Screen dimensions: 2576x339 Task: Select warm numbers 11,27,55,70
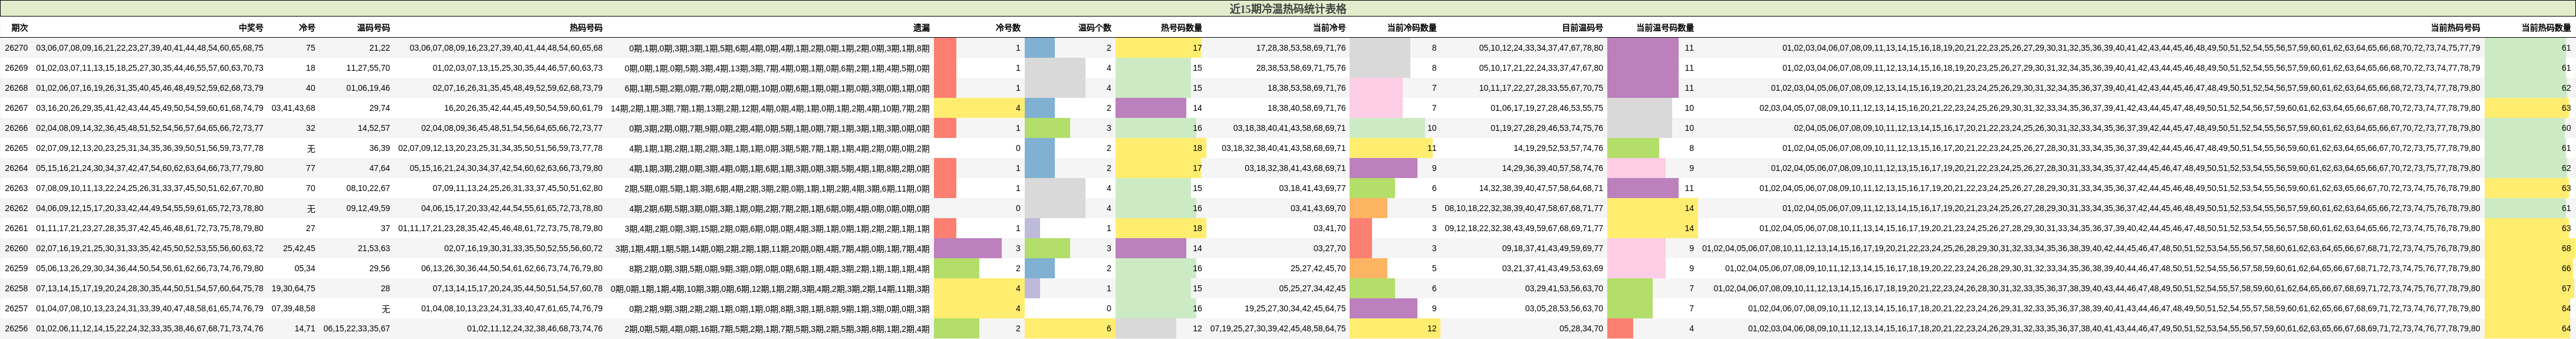pos(369,68)
